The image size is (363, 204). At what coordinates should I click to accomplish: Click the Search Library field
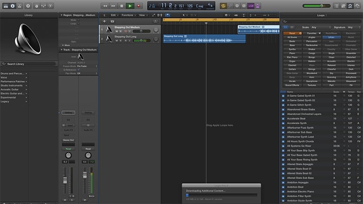point(29,64)
